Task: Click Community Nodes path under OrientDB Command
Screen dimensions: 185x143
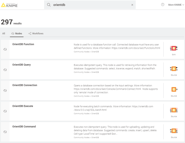Action: (x=86, y=137)
